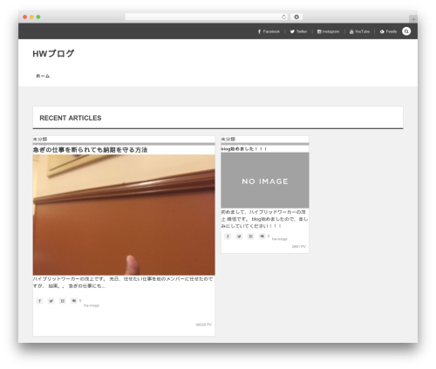Screen dimensions: 436x369
Task: Reload the page with browser refresh icon
Action: 283,17
